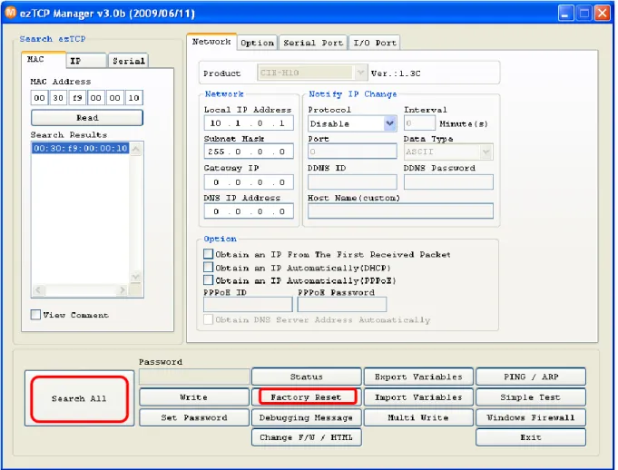Viewport: 618px width, 470px height.
Task: Click the Write button
Action: pos(194,397)
